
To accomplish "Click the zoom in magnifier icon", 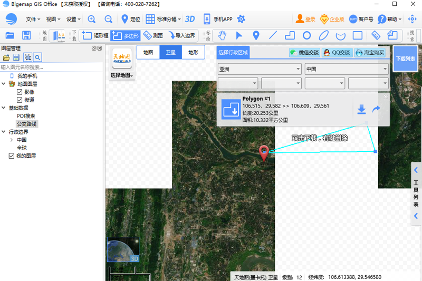I will tap(92, 19).
